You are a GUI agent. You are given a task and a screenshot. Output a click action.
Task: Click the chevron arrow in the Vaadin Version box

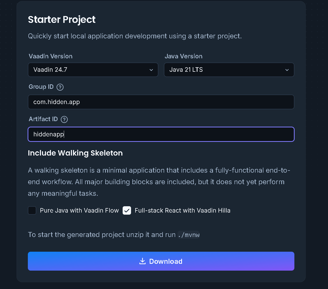click(x=151, y=70)
